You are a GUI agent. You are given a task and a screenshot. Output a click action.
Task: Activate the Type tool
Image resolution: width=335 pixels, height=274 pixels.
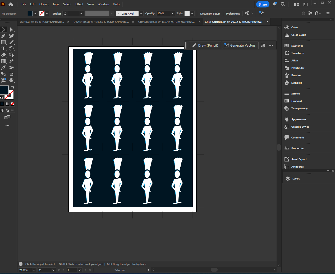pos(4,48)
